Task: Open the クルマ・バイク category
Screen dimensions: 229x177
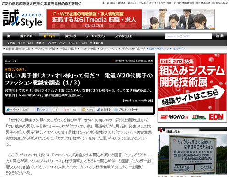Action: pyautogui.click(x=26, y=43)
